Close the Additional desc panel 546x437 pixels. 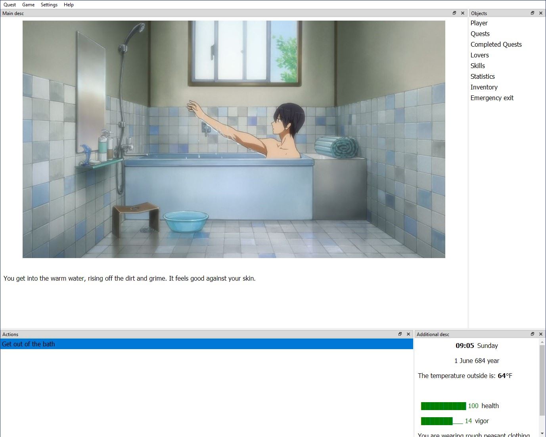tap(540, 334)
